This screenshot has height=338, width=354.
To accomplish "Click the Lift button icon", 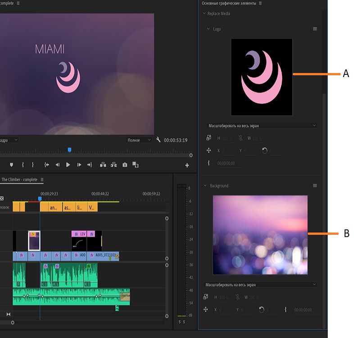I will click(103, 165).
